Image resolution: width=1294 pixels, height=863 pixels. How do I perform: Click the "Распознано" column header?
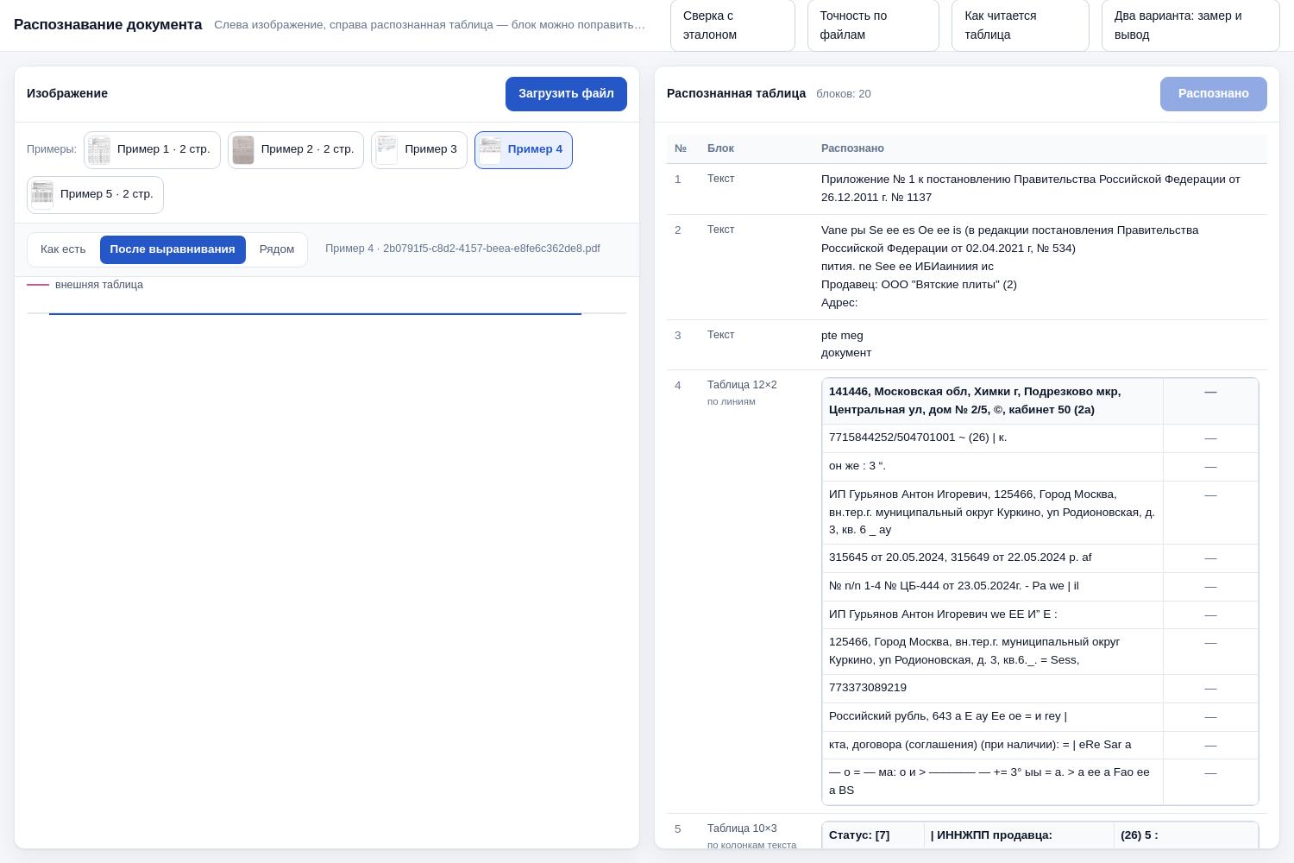pyautogui.click(x=852, y=148)
